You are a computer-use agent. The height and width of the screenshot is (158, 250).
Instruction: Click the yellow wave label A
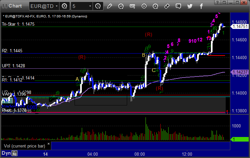(77, 79)
